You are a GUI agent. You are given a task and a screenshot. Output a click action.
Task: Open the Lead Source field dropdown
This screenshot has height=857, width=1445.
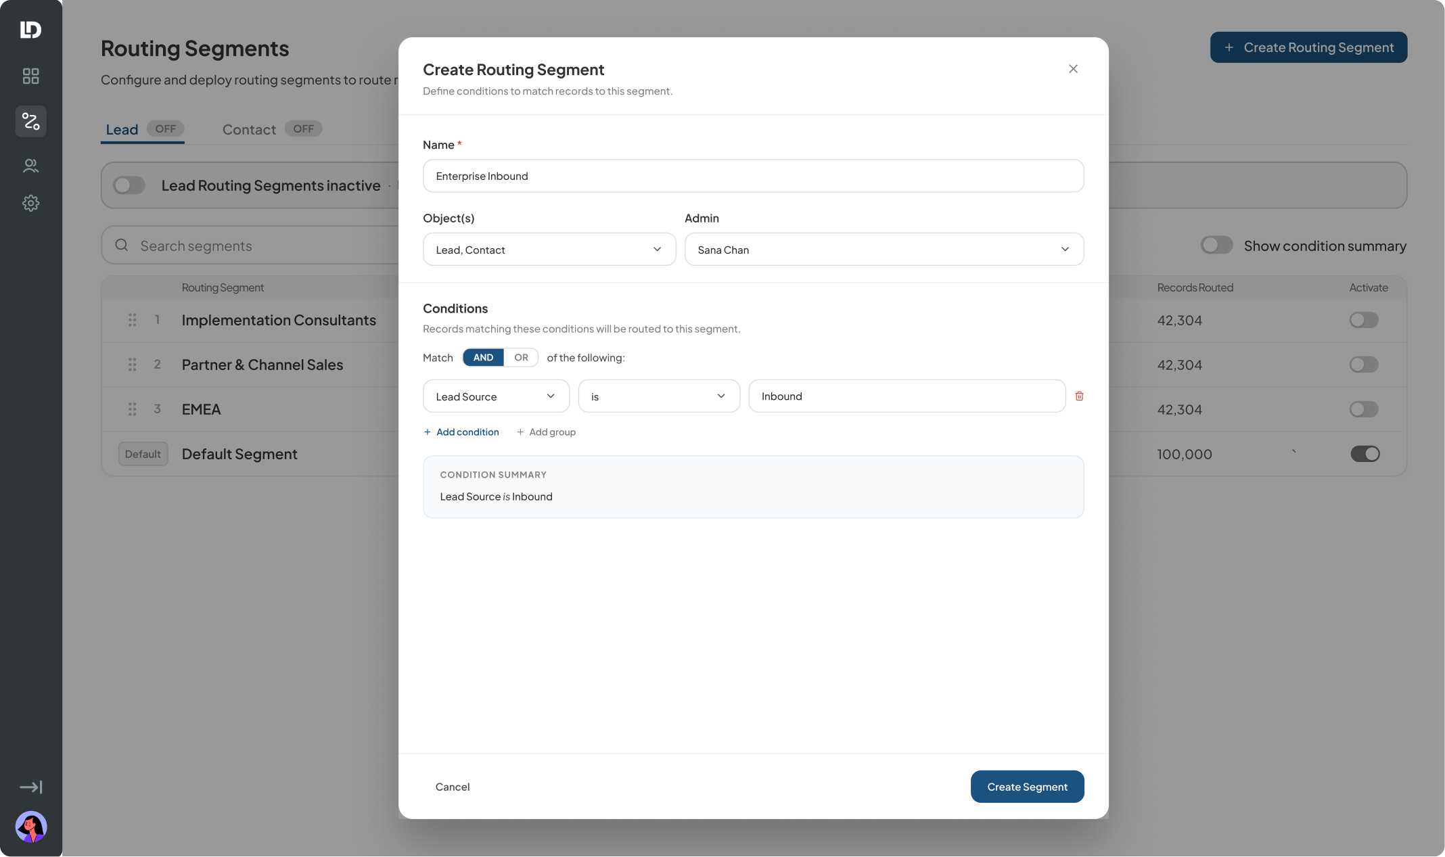click(x=496, y=396)
